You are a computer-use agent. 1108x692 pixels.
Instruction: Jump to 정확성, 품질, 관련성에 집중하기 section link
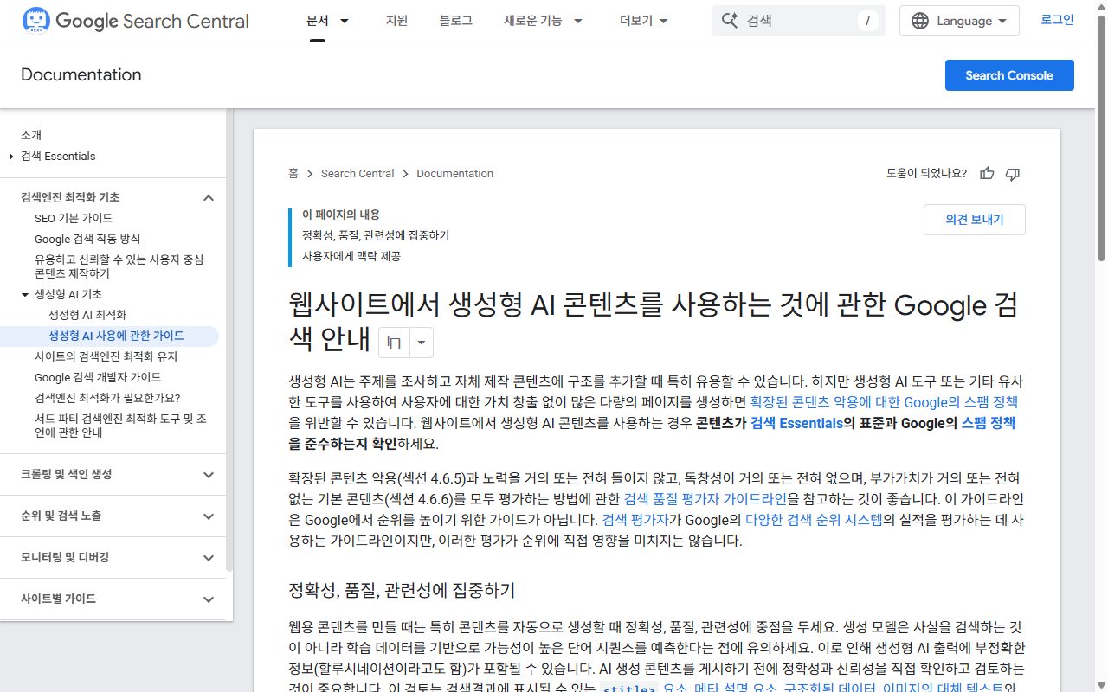pos(376,235)
